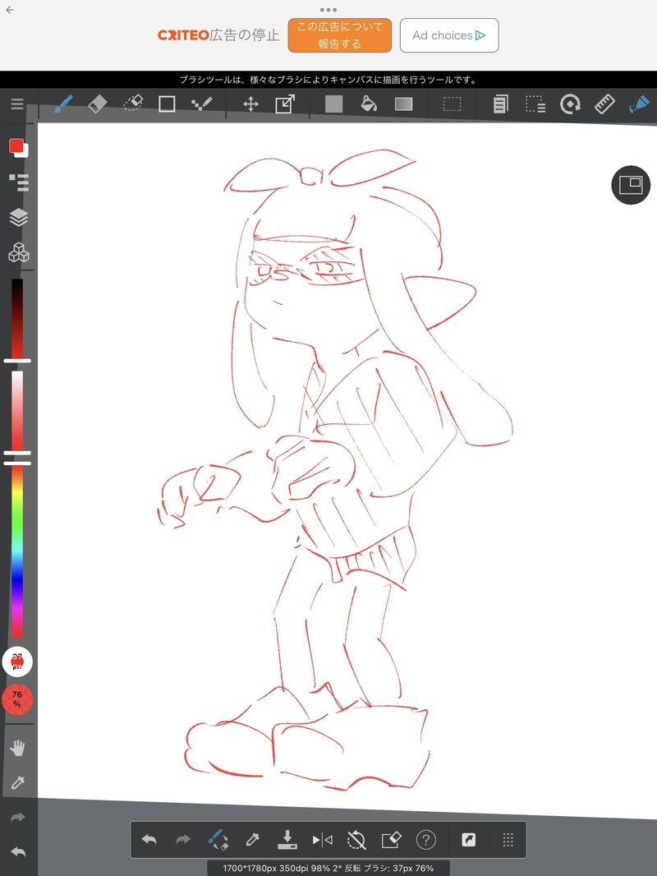Tap the left sidebar undo arrow
This screenshot has height=876, width=657.
18,852
